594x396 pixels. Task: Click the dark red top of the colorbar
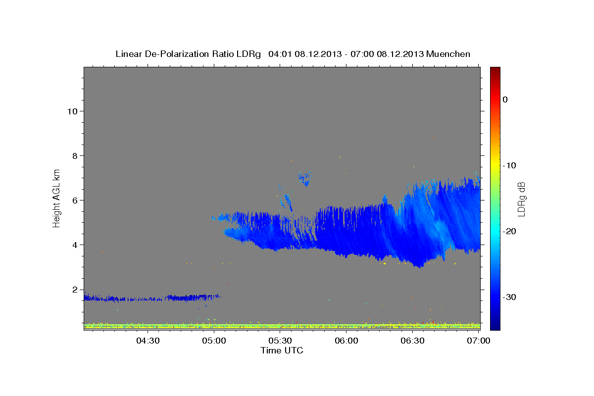pyautogui.click(x=495, y=71)
